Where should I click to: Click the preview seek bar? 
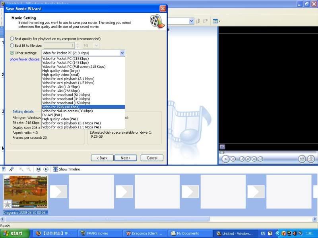(267, 152)
